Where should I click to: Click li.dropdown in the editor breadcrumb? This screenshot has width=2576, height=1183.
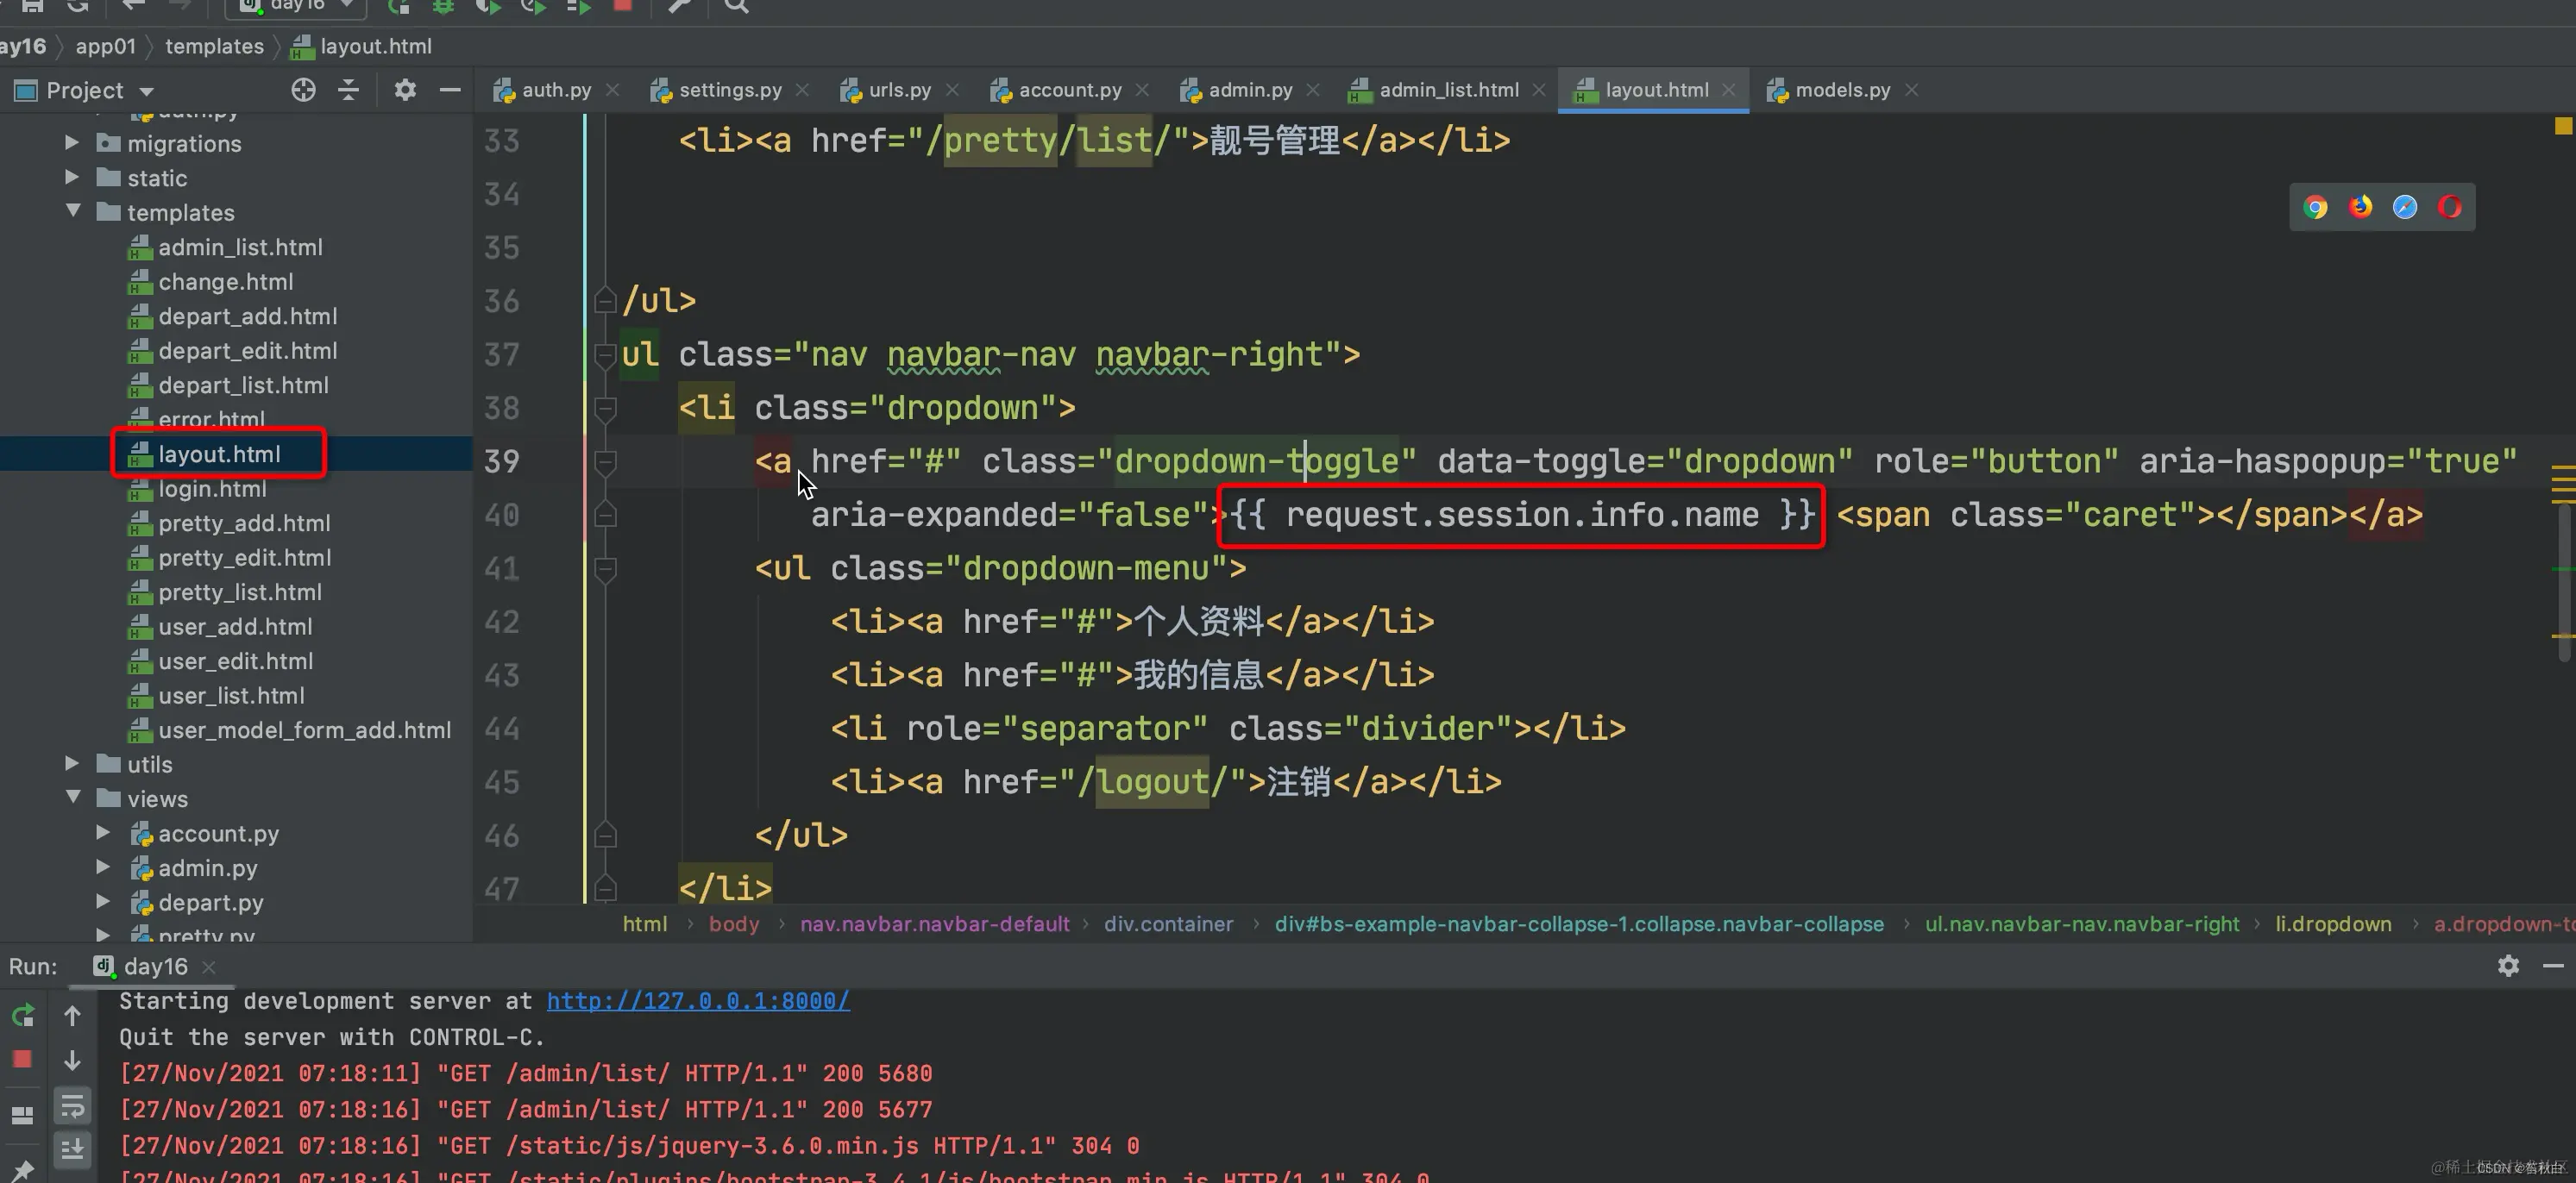[x=2333, y=923]
